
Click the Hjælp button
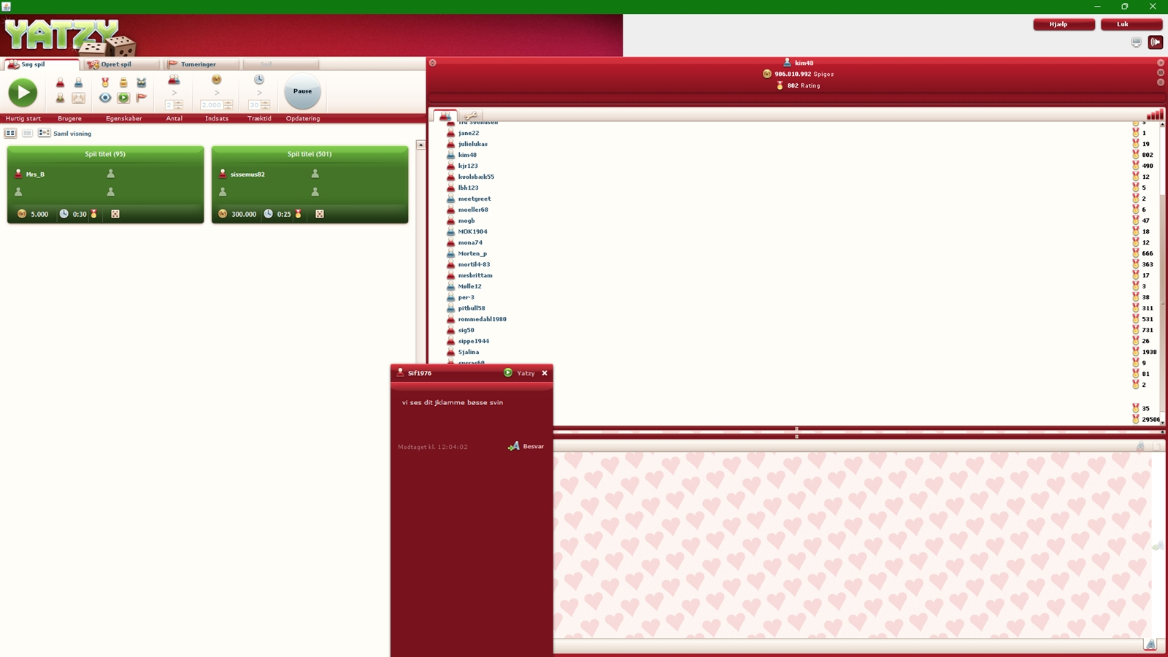[1063, 24]
